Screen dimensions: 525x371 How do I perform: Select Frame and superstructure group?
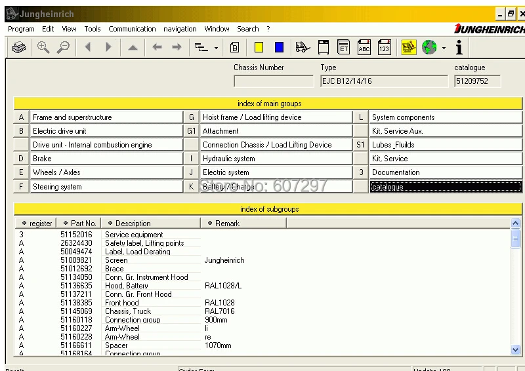click(x=106, y=117)
